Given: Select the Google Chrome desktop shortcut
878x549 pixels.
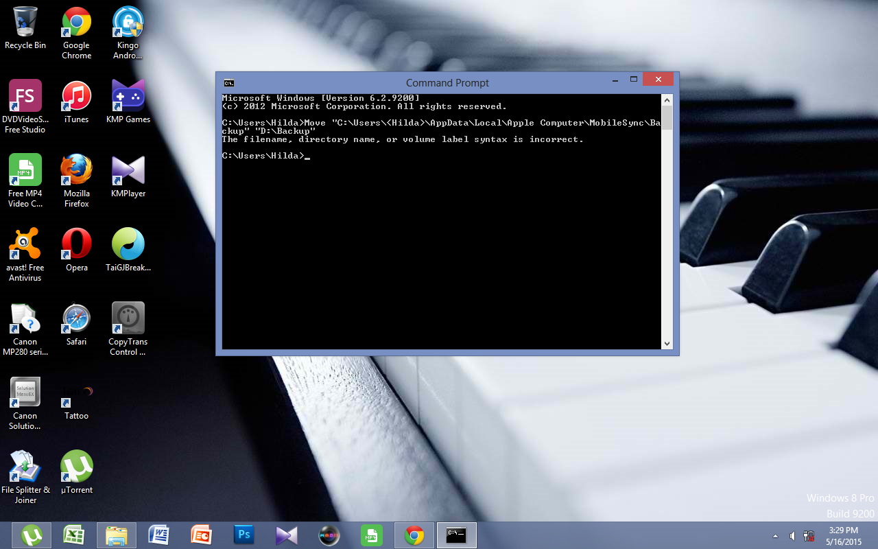Looking at the screenshot, I should [x=77, y=33].
